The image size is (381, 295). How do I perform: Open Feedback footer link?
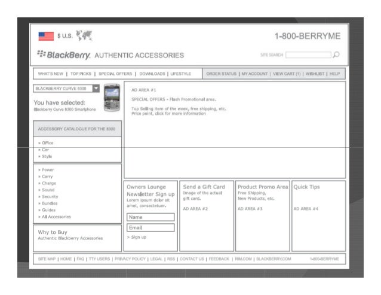pyautogui.click(x=219, y=259)
